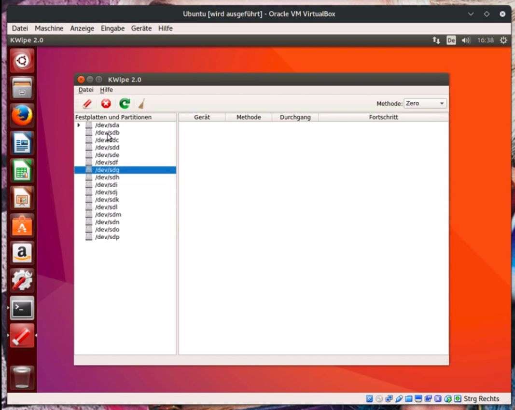Open the volume indicator in top panel

tap(465, 41)
